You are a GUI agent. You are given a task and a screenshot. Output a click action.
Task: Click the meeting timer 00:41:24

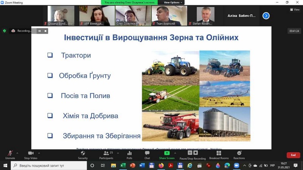pyautogui.click(x=294, y=31)
